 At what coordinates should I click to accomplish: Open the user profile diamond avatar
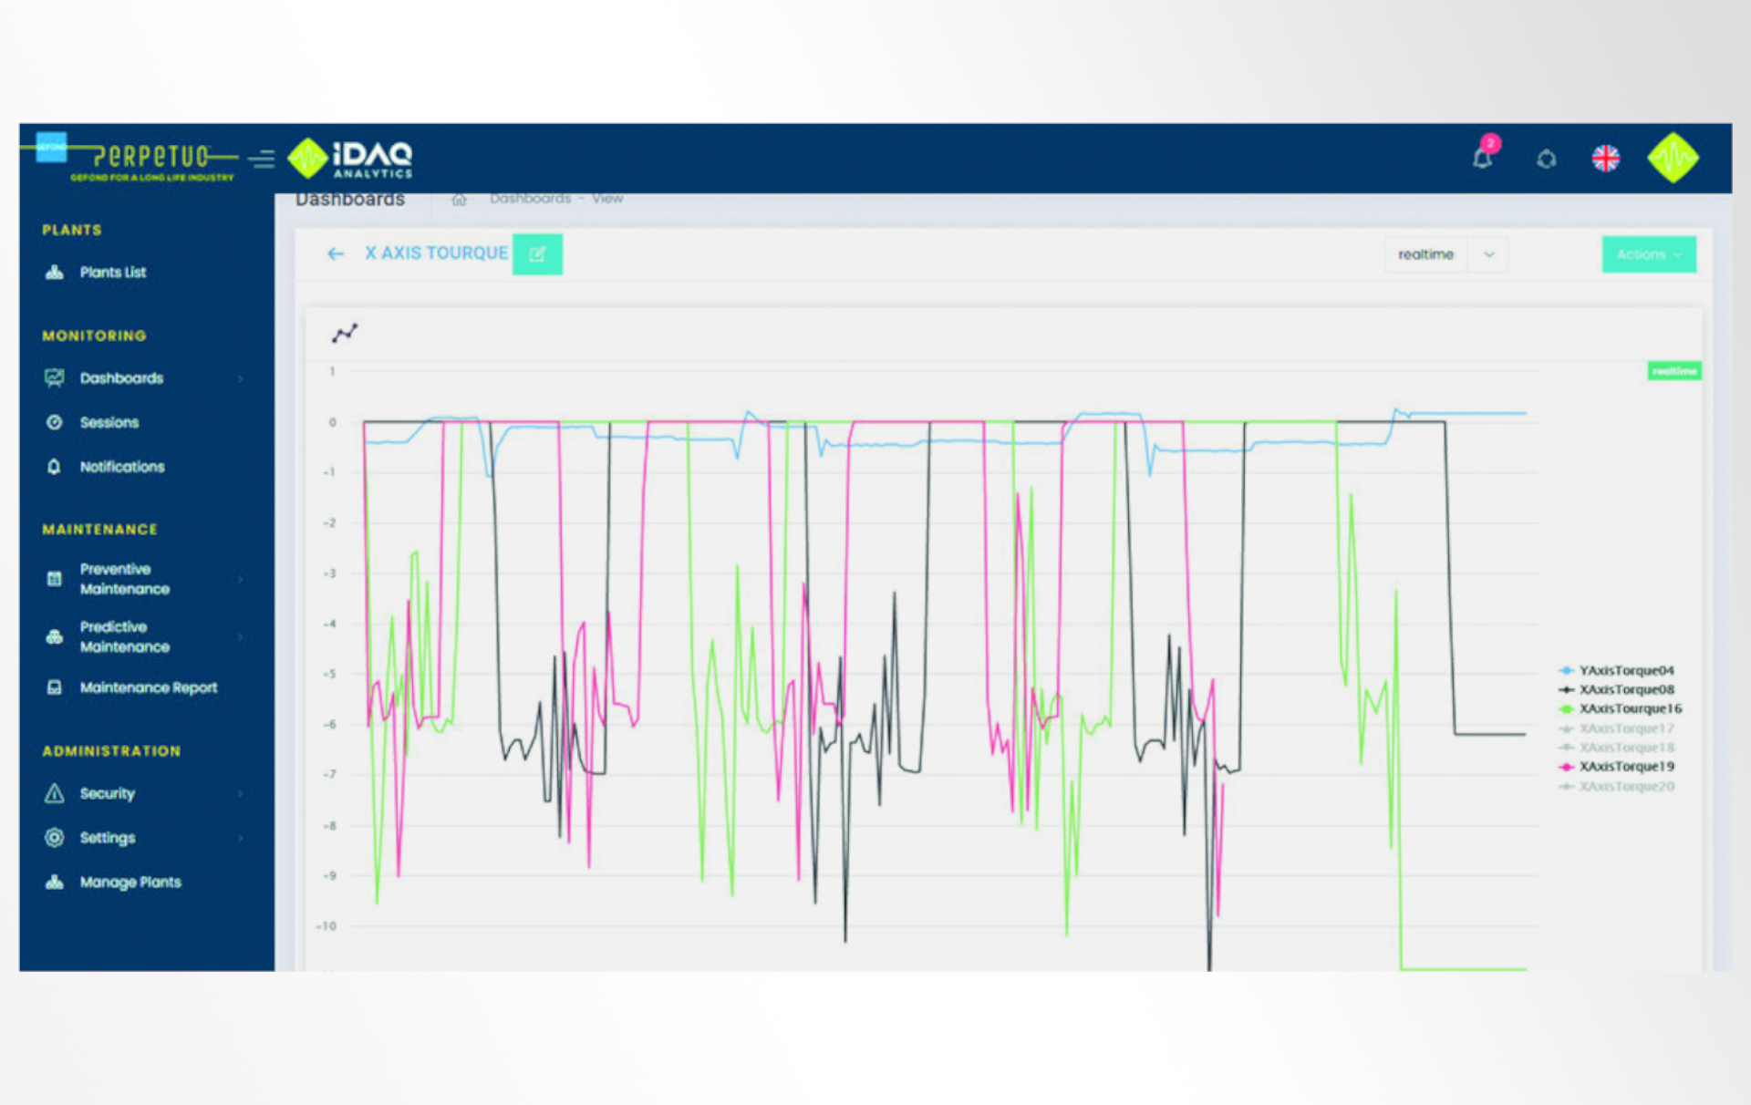1673,158
